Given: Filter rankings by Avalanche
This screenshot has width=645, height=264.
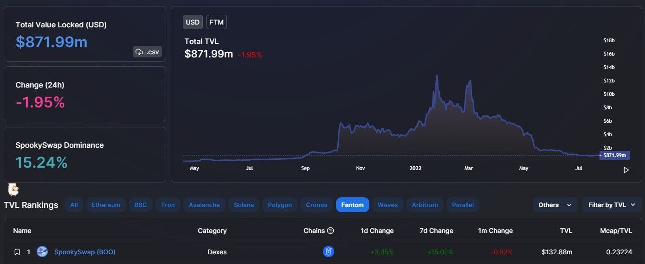Looking at the screenshot, I should pos(204,205).
